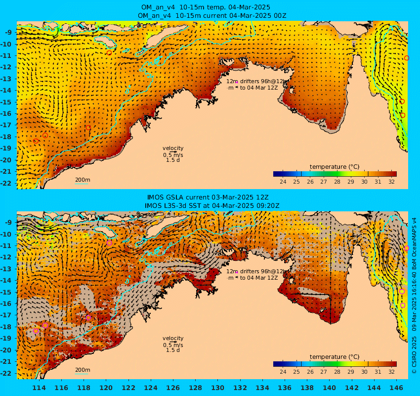
Task: Click longitude label '114' on the bottom axis
Action: coord(39,388)
